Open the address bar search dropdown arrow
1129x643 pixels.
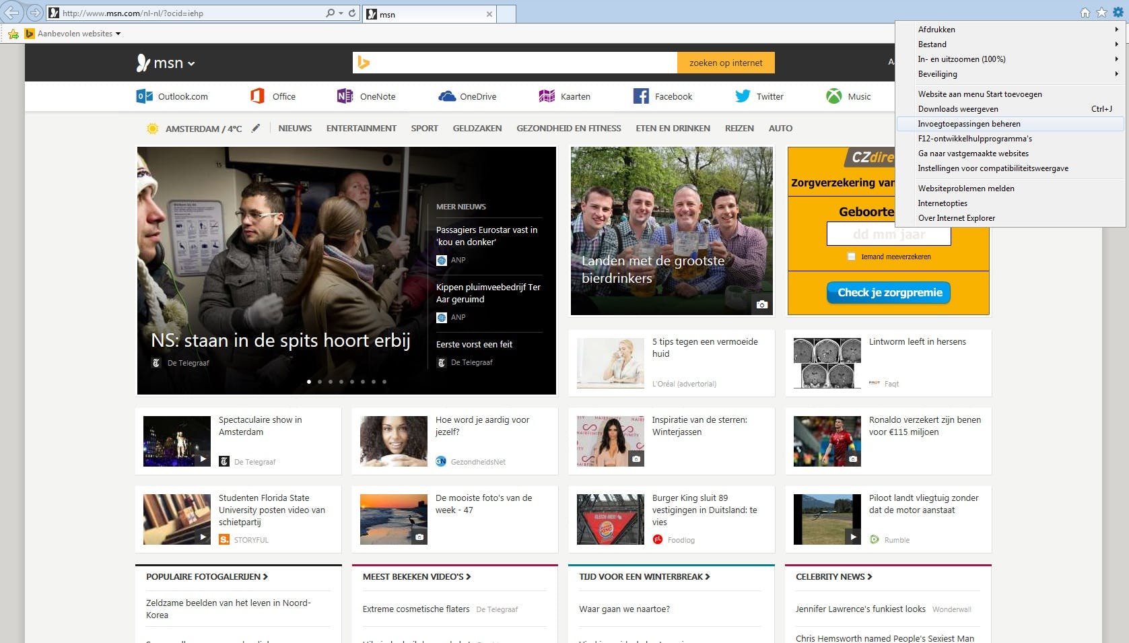click(341, 13)
